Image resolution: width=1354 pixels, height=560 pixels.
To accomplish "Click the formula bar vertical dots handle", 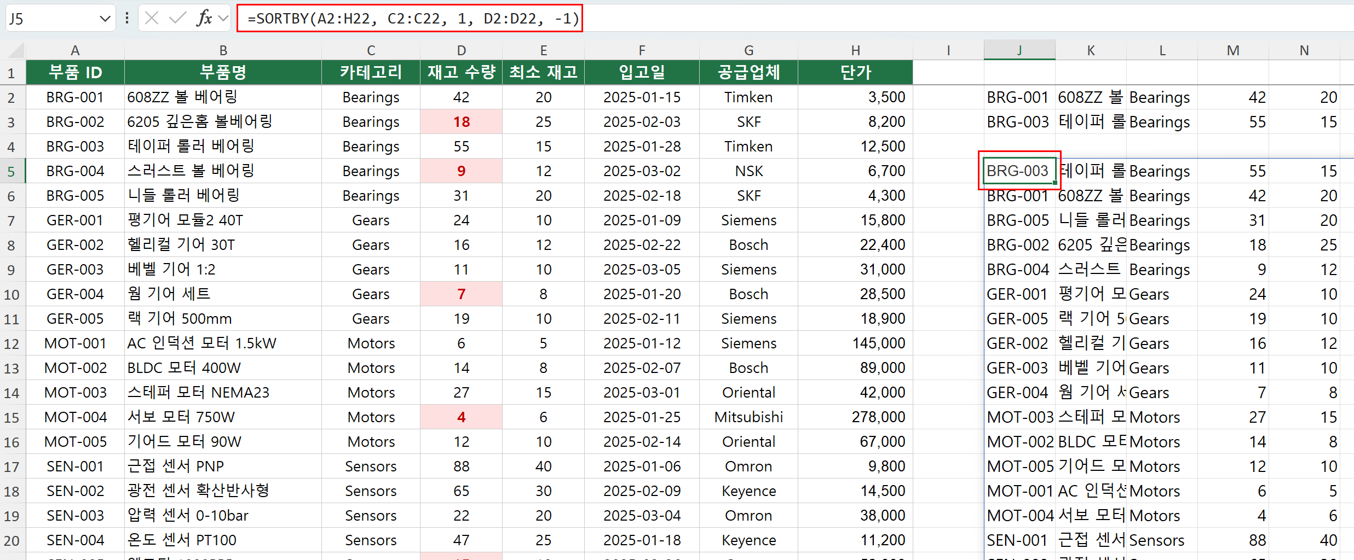I will 127,18.
